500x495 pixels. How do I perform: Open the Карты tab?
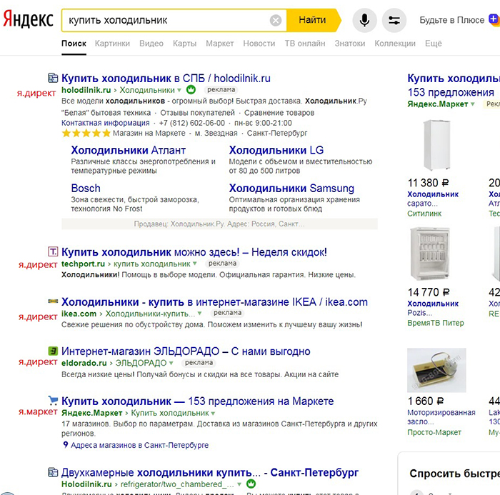(184, 44)
